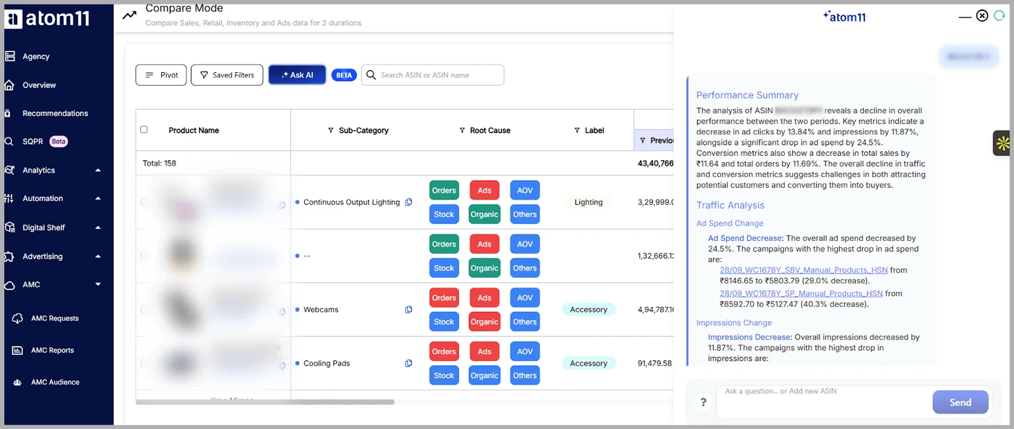Open the Agency sidebar icon
The height and width of the screenshot is (429, 1014).
tap(10, 56)
